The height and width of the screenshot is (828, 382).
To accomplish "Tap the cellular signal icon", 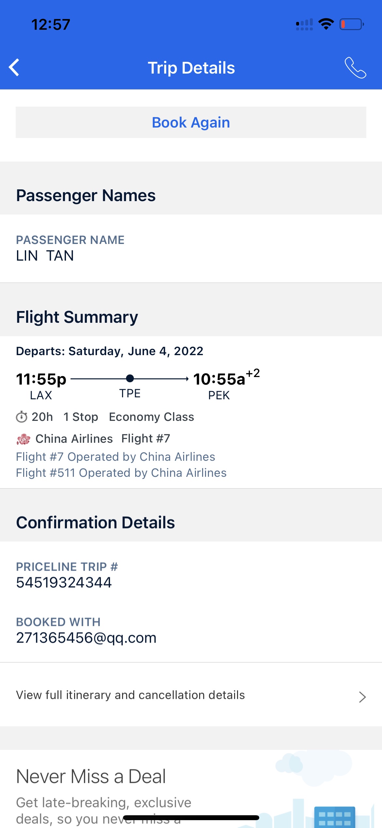I will [304, 25].
